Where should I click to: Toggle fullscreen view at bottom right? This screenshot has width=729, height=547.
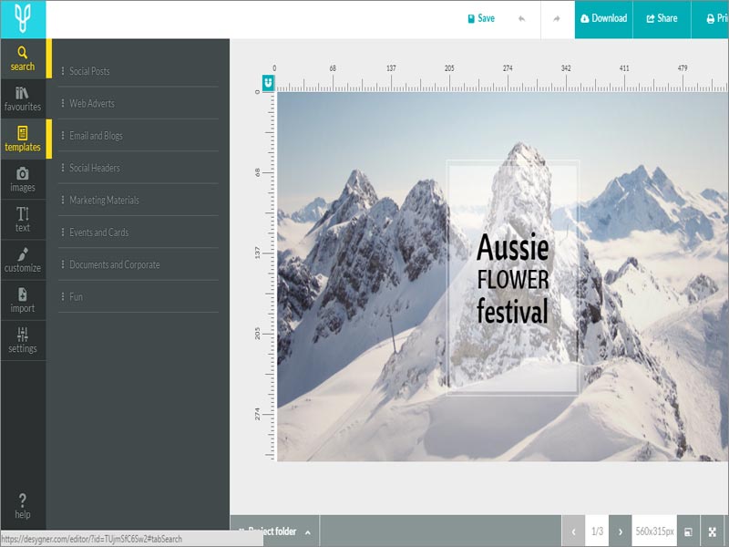(712, 532)
